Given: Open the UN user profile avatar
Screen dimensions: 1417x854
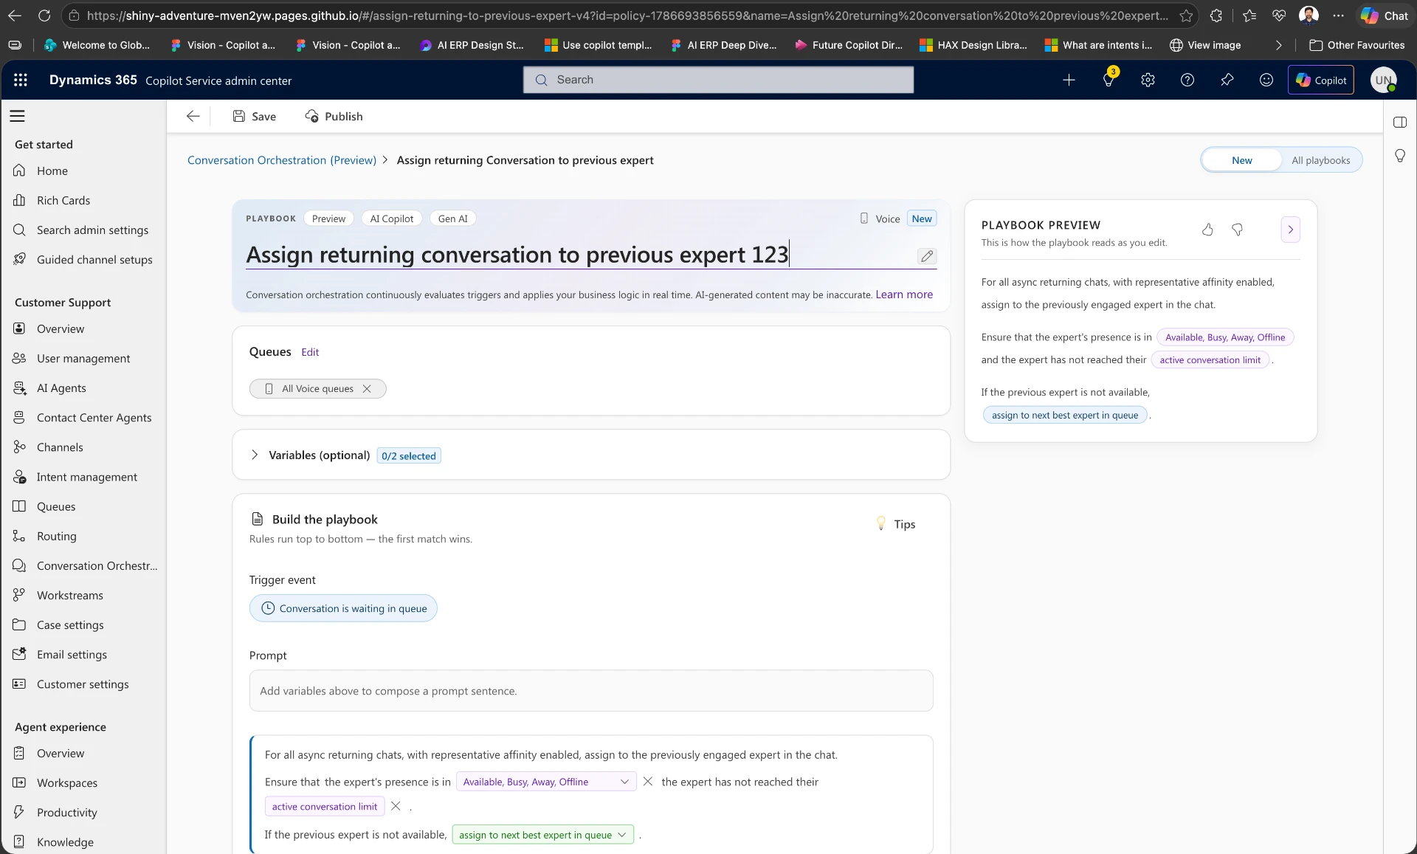Looking at the screenshot, I should pos(1384,80).
